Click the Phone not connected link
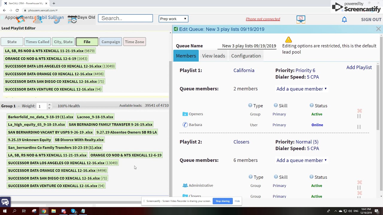383x215 pixels. (263, 19)
